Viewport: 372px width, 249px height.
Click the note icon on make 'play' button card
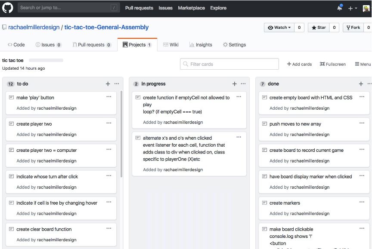pyautogui.click(x=11, y=97)
